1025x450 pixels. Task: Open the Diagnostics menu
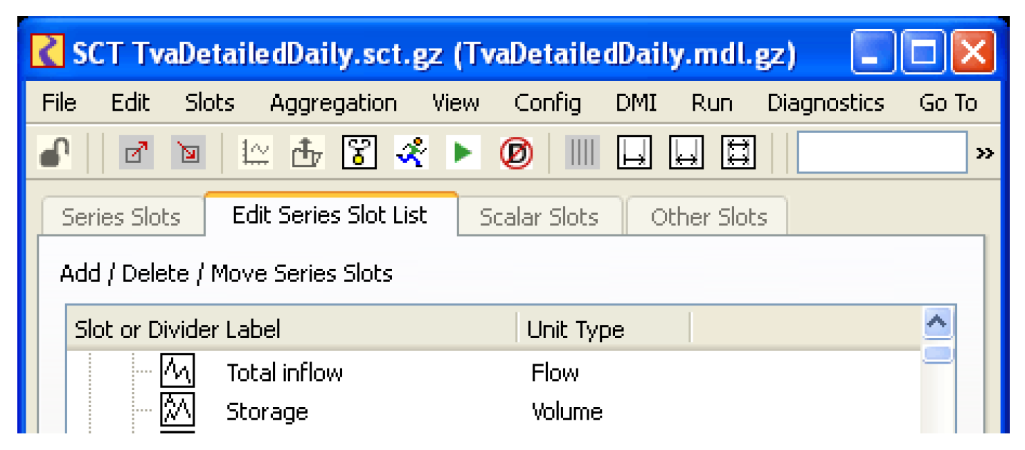click(826, 104)
